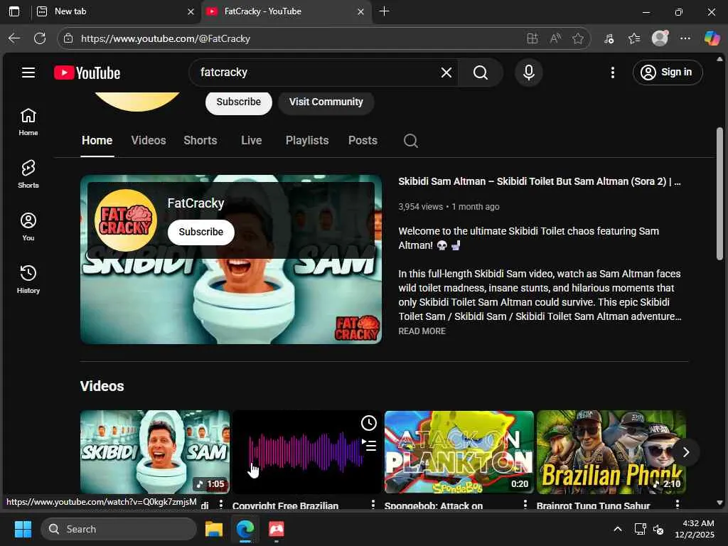Open Shorts in the left sidebar
This screenshot has height=546, width=728.
tap(28, 174)
